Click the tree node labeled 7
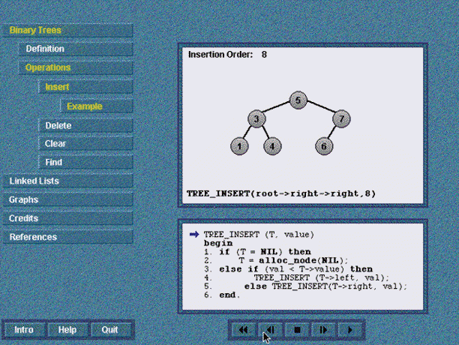Image resolution: width=459 pixels, height=345 pixels. click(341, 118)
